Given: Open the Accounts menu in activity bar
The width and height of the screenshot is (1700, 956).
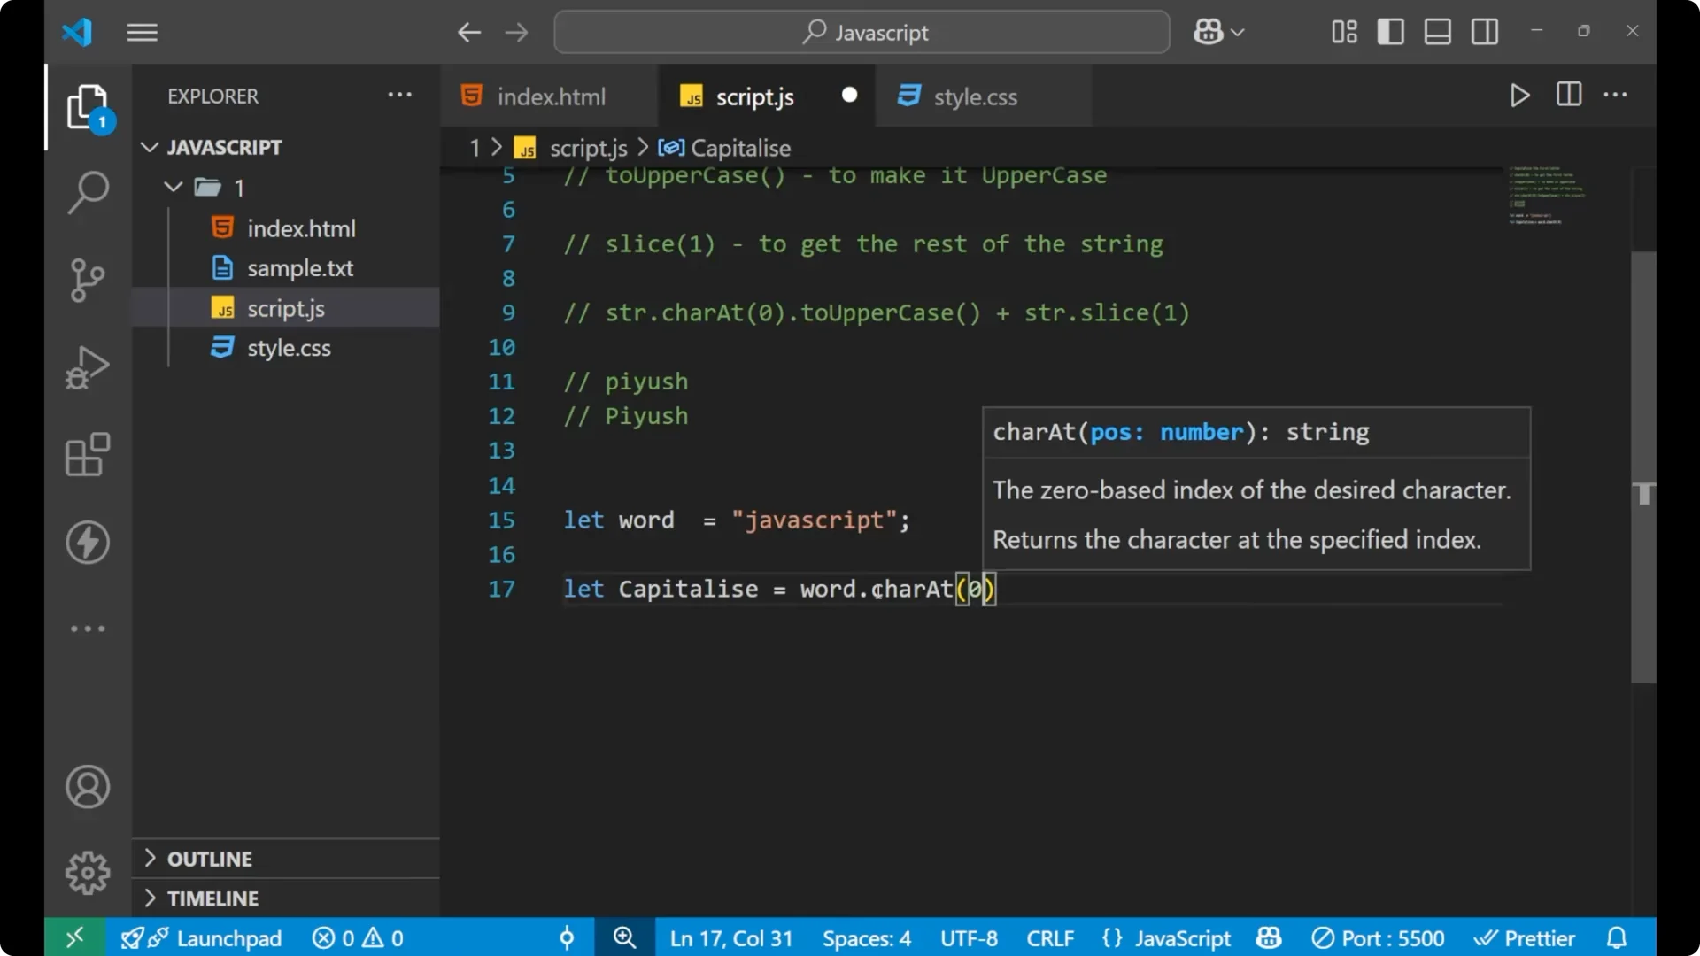Looking at the screenshot, I should click(87, 787).
